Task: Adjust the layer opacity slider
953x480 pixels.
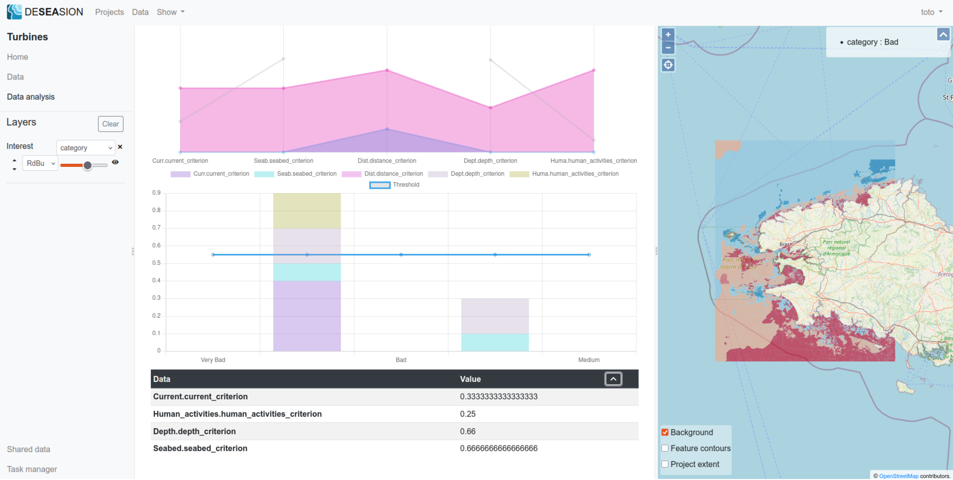Action: (x=87, y=165)
